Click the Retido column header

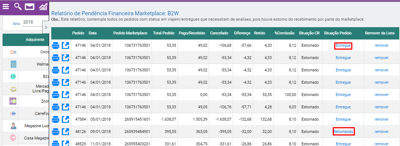(x=259, y=33)
